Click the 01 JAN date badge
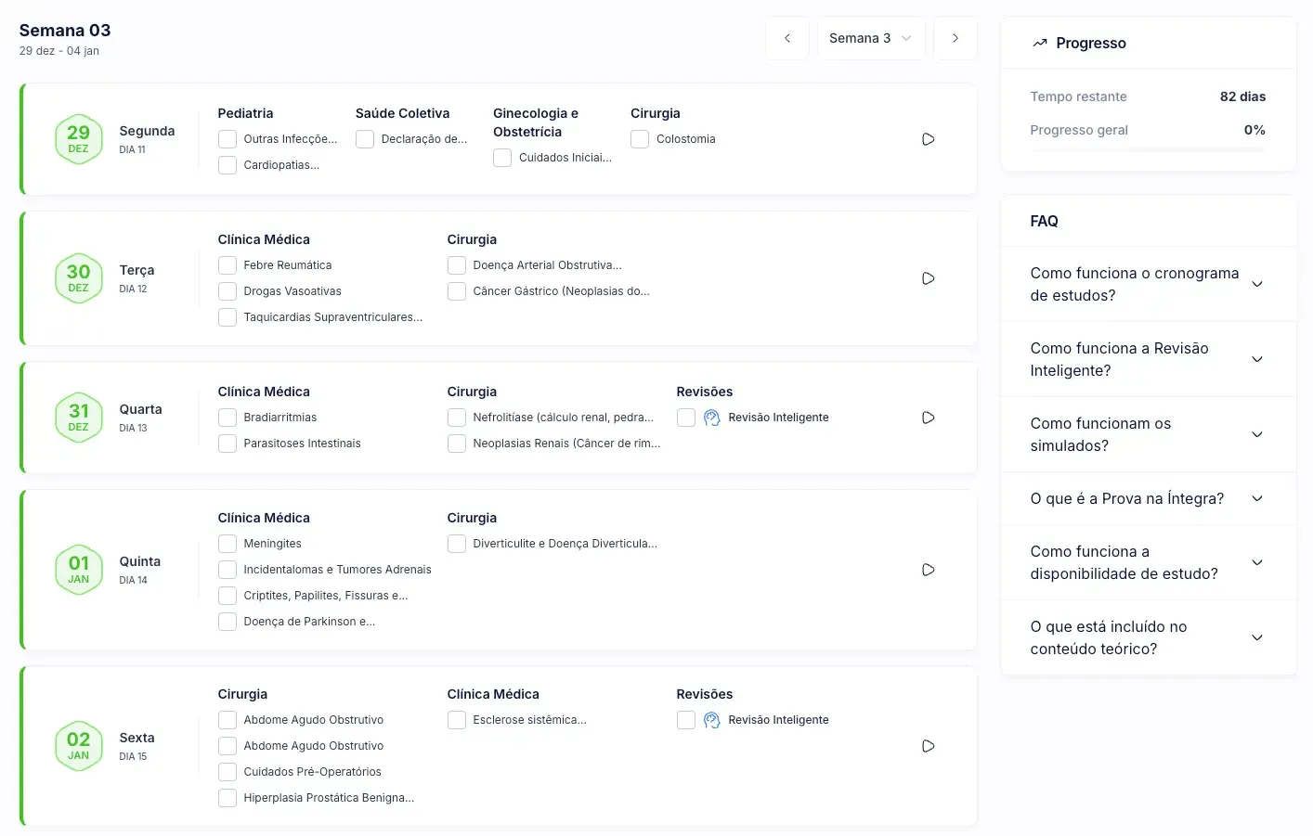This screenshot has height=836, width=1313. pos(79,569)
